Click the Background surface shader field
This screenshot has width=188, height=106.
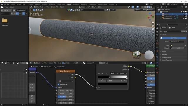click(x=177, y=42)
